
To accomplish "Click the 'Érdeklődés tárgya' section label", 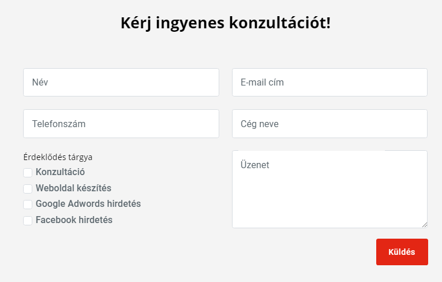I will click(x=58, y=157).
